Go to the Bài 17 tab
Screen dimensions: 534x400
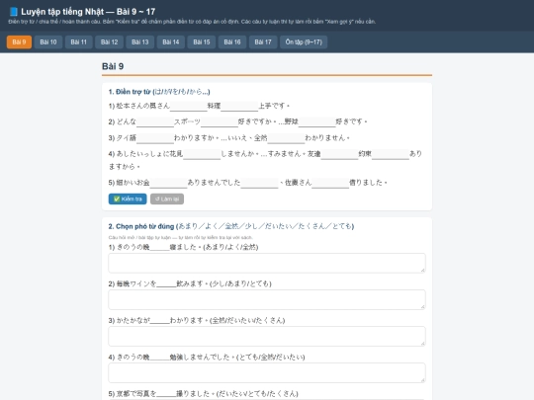coord(263,42)
